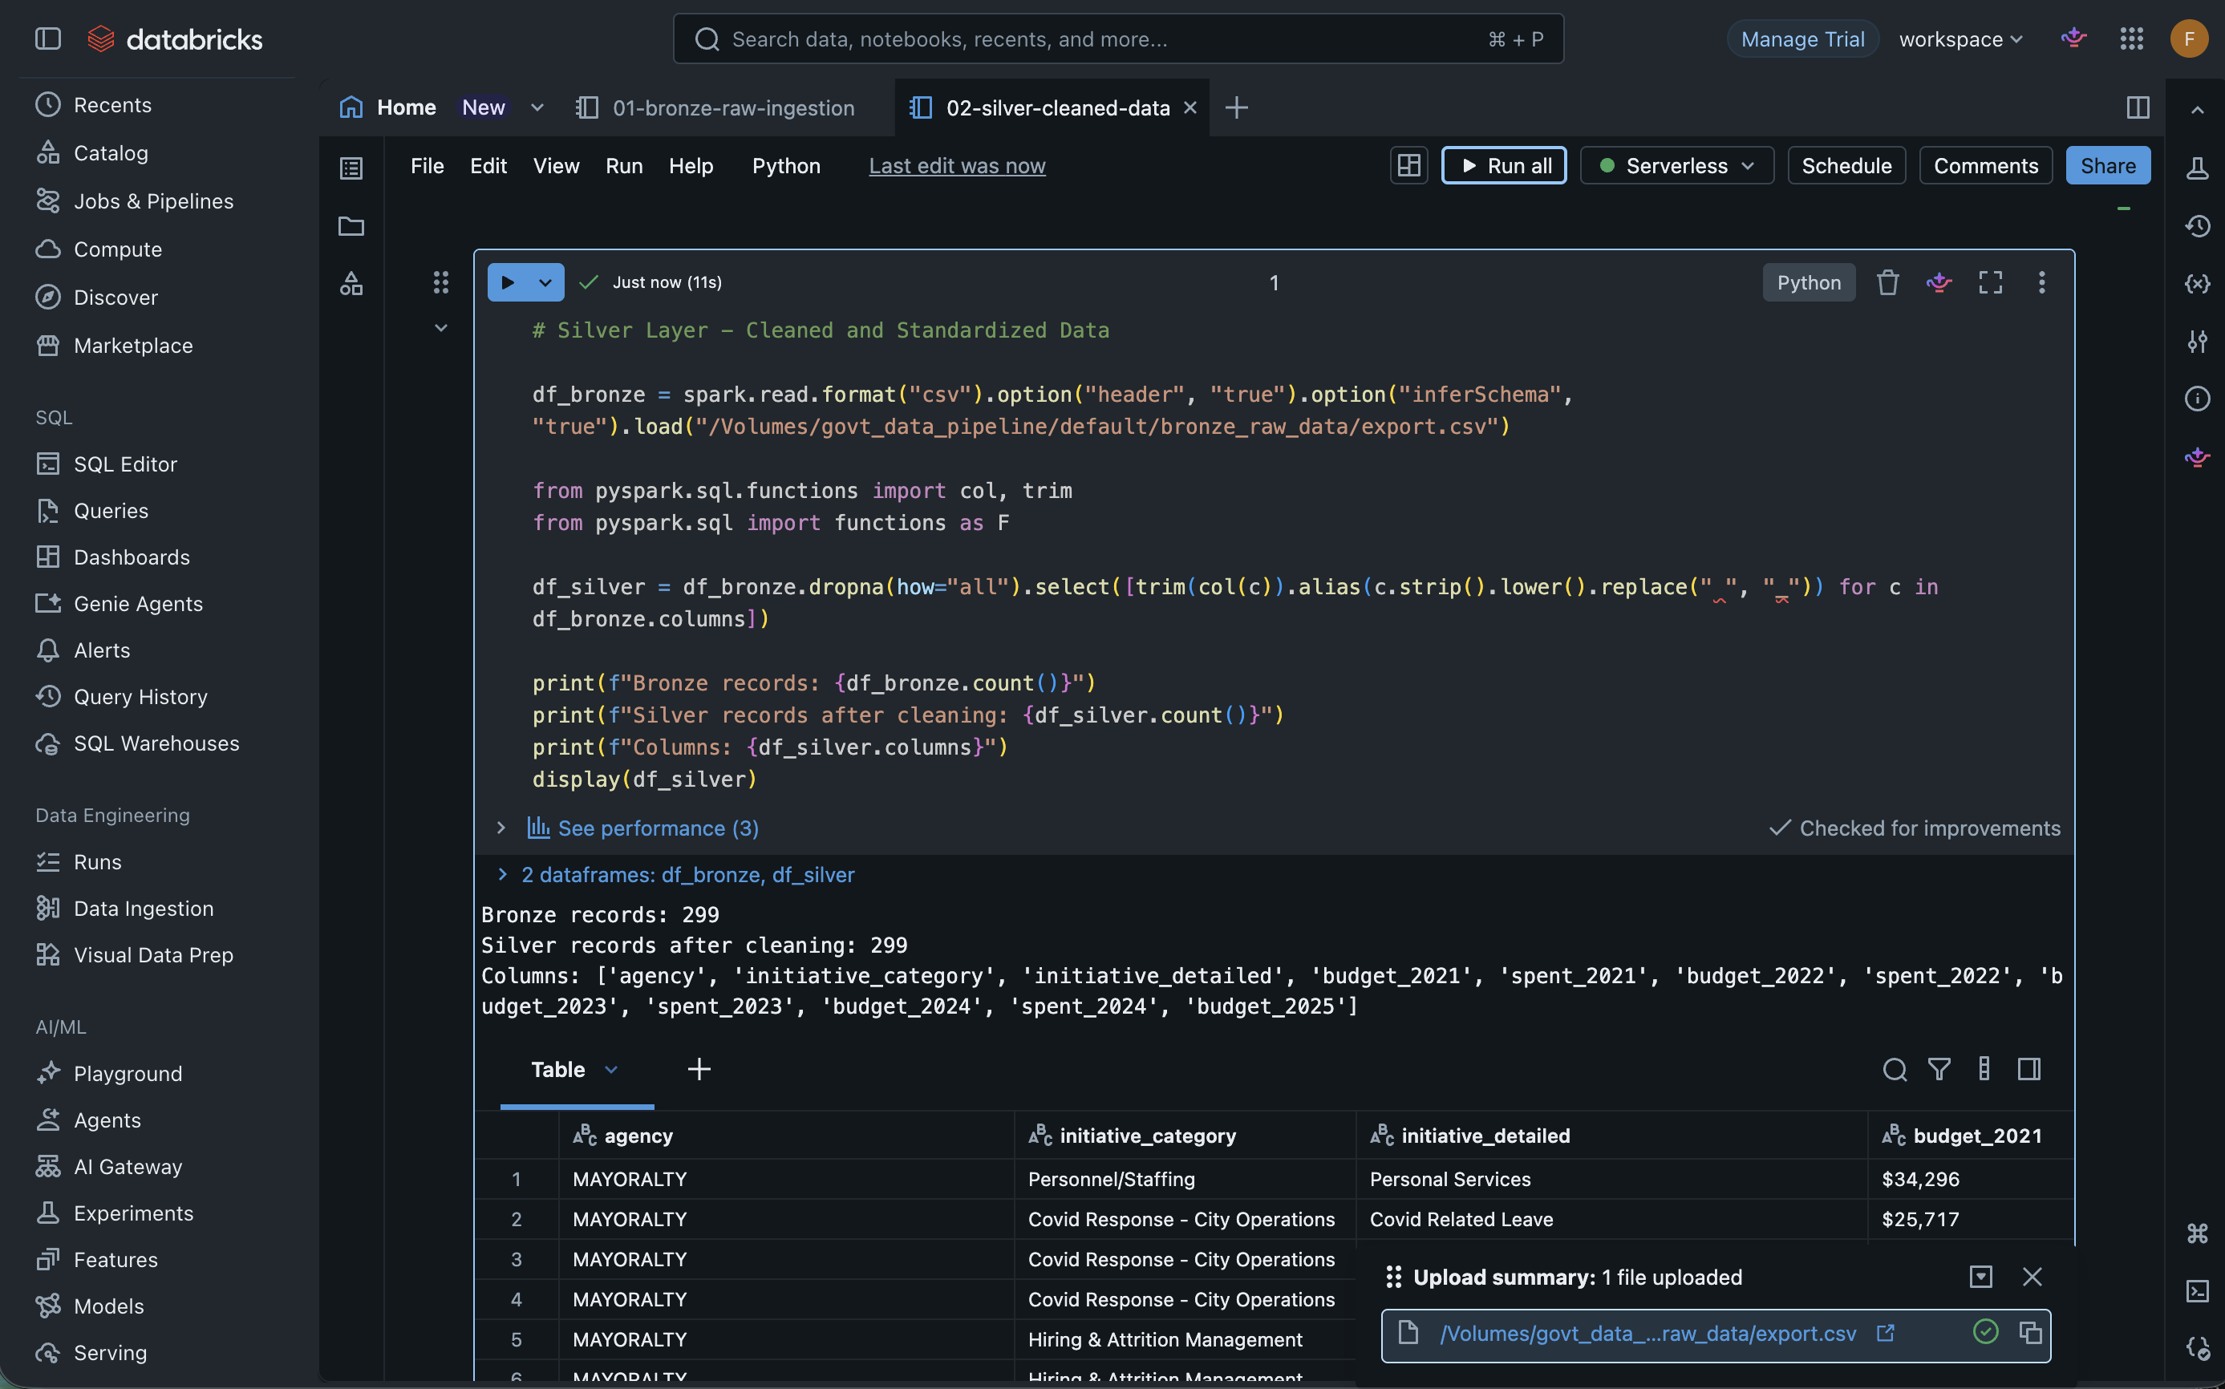Collapse the right rail with top chevron
Viewport: 2225px width, 1389px height.
[2198, 110]
